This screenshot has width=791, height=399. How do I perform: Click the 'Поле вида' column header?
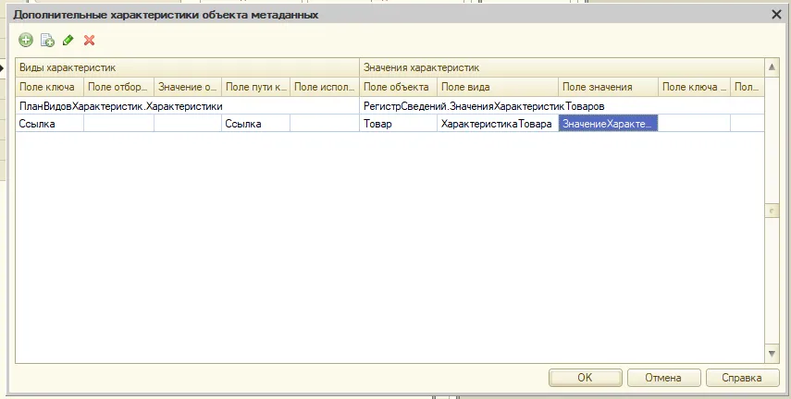click(x=497, y=87)
